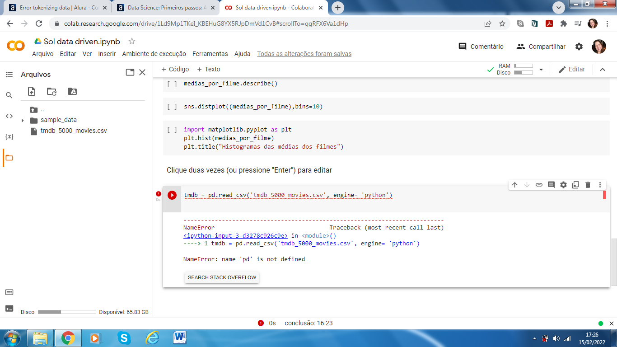Close the Arquivos files panel
The width and height of the screenshot is (617, 347).
pos(142,72)
